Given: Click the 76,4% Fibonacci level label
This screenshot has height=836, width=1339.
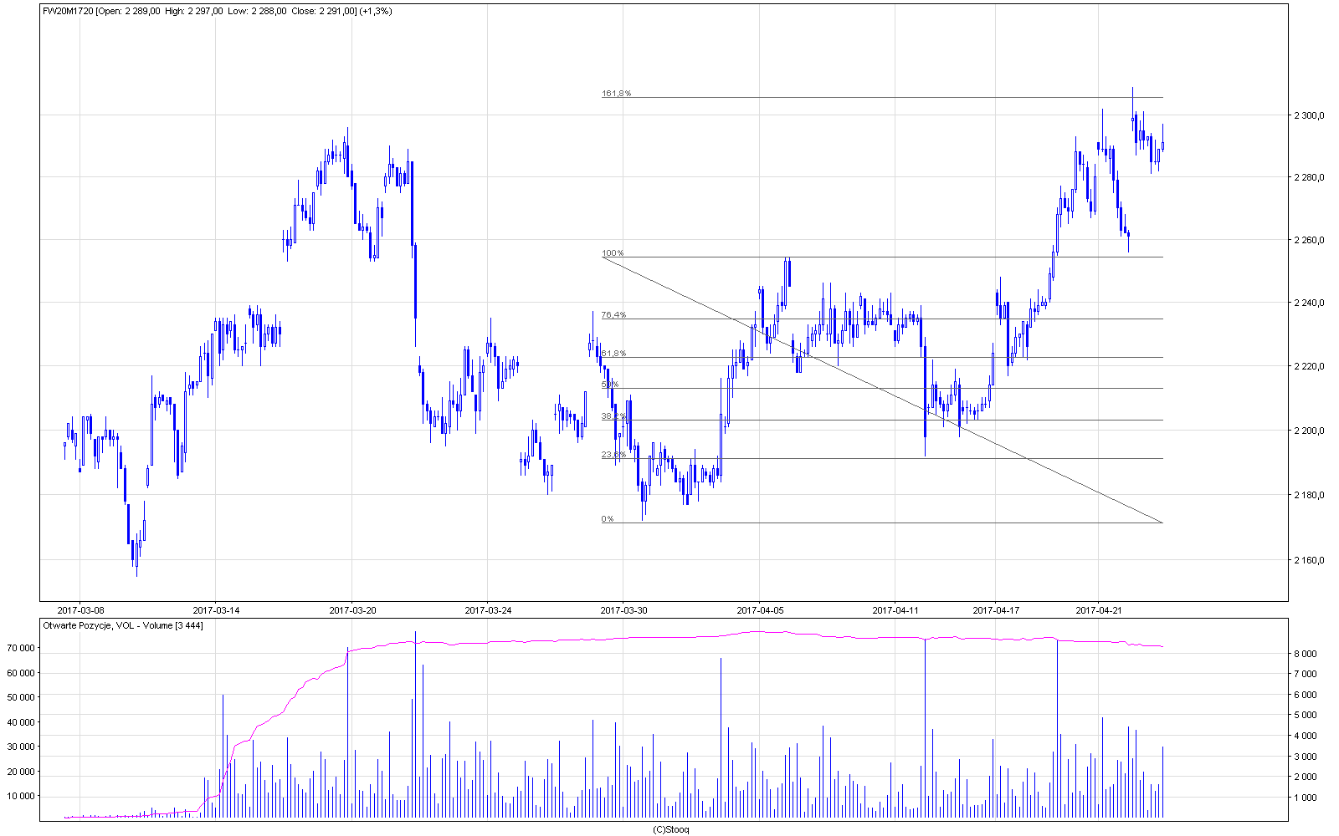Looking at the screenshot, I should pyautogui.click(x=613, y=315).
